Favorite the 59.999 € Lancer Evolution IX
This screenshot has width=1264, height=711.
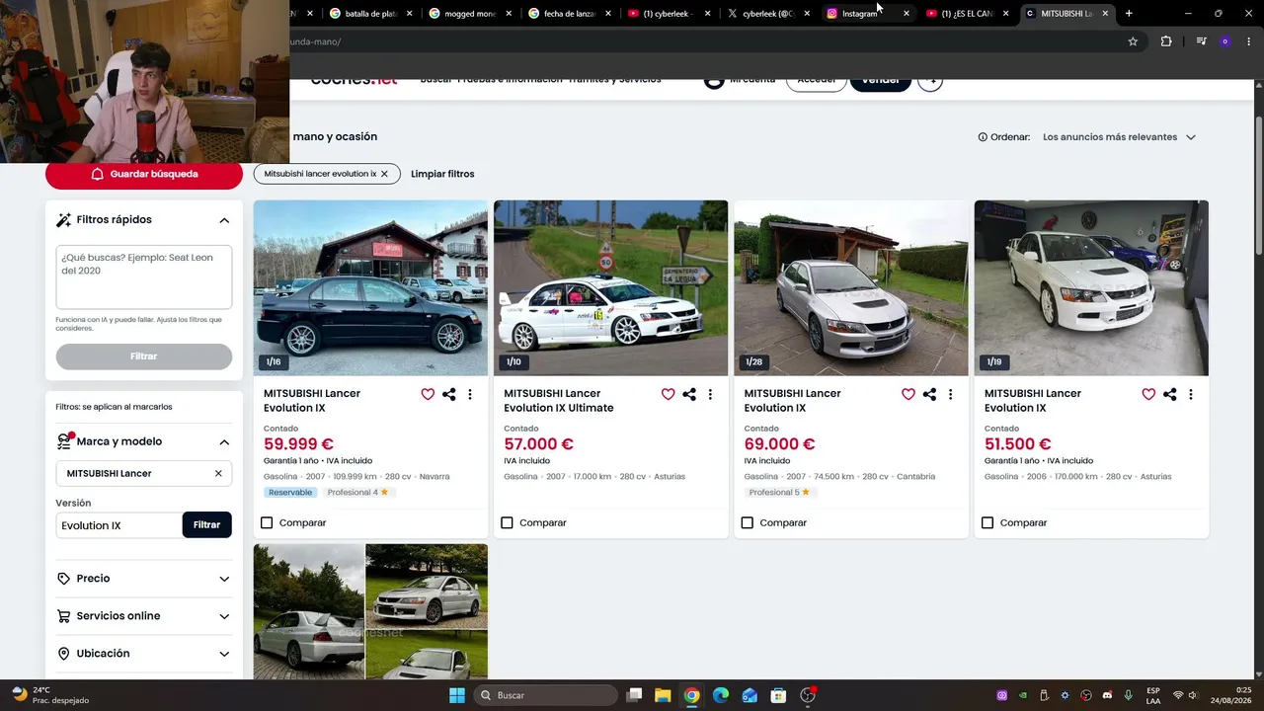428,394
